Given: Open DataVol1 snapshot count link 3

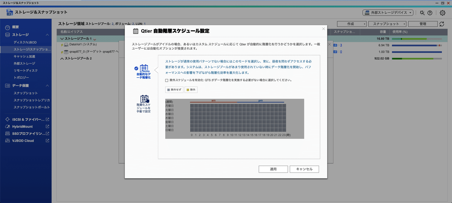Looking at the screenshot, I should pyautogui.click(x=341, y=45).
